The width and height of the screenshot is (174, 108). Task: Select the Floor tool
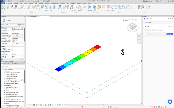(x=42, y=7)
